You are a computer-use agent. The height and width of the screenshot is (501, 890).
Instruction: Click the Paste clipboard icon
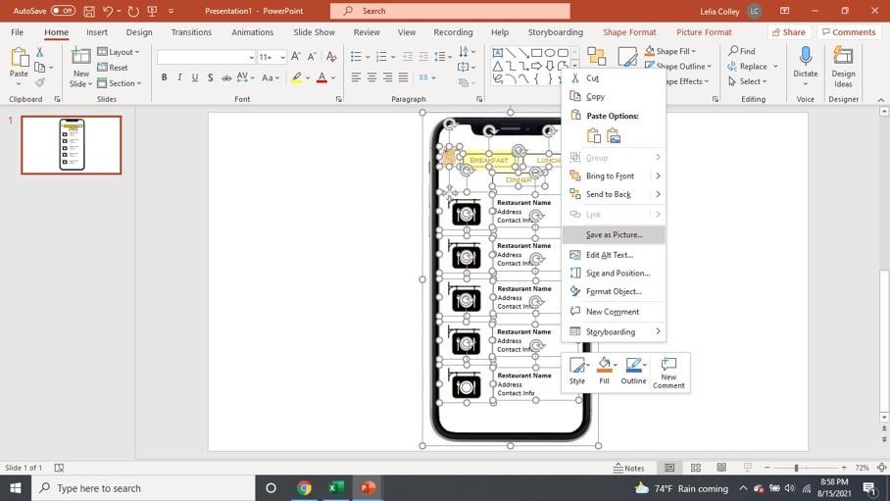point(20,58)
